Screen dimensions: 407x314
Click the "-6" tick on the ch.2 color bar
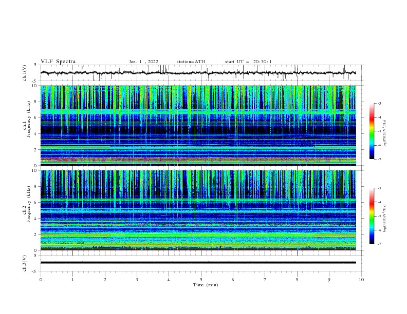pyautogui.click(x=379, y=230)
